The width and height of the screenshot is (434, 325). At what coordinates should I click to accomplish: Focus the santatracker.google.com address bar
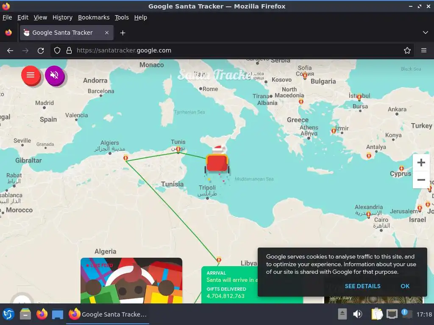click(232, 51)
